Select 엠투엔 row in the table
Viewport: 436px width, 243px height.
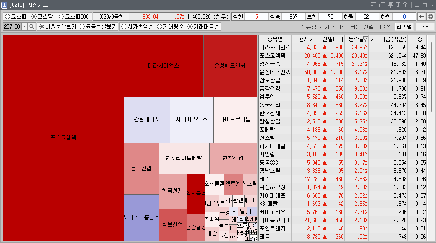[x=342, y=97]
